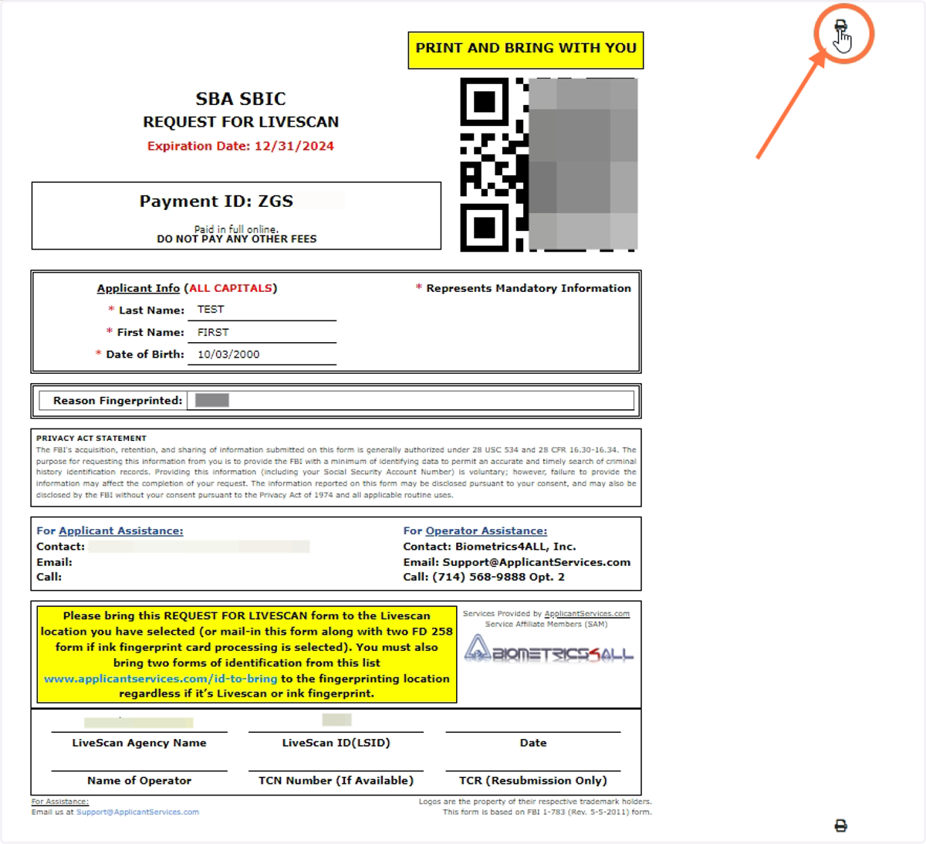Viewport: 926px width, 844px height.
Task: Click the For Assistance: footer label
Action: click(x=60, y=802)
